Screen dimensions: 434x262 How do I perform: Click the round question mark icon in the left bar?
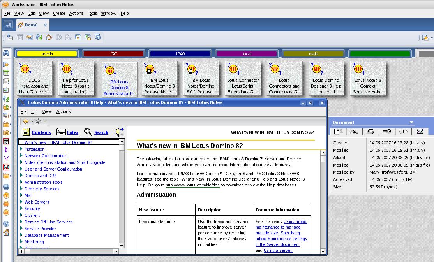point(6,223)
